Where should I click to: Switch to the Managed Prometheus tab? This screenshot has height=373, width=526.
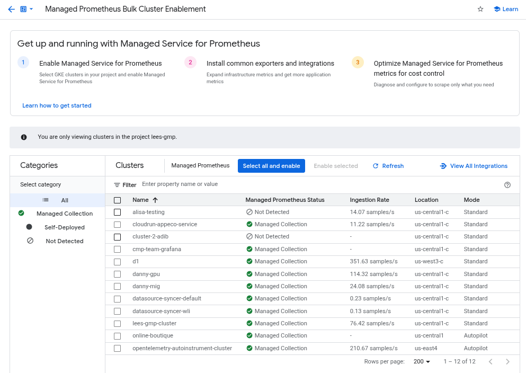200,165
